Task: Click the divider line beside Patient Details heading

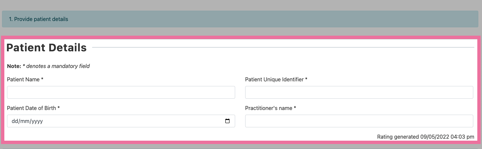Action: (x=283, y=48)
